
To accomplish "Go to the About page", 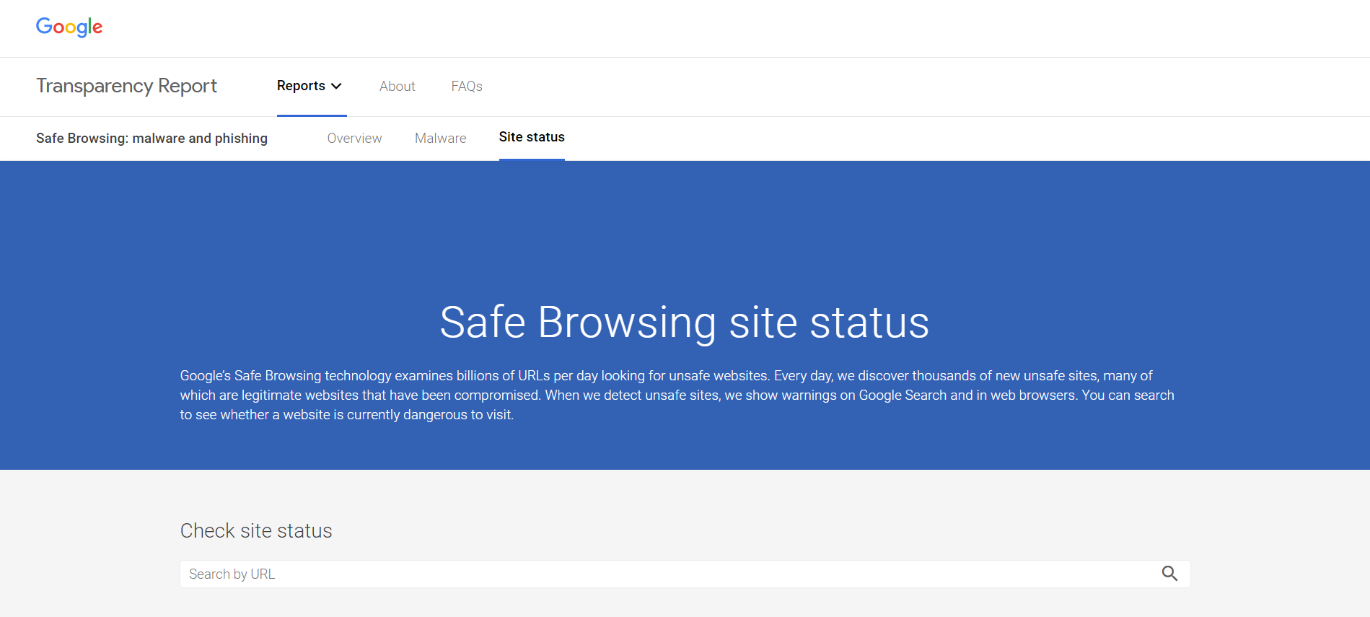I will tap(397, 87).
